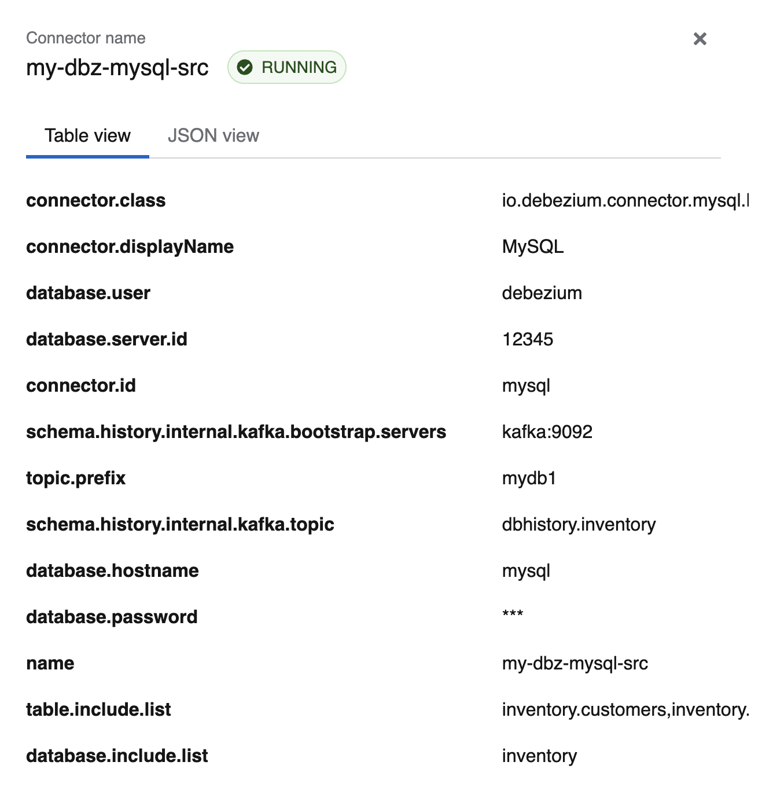773x795 pixels.
Task: Click the table.include.list value
Action: (x=625, y=710)
